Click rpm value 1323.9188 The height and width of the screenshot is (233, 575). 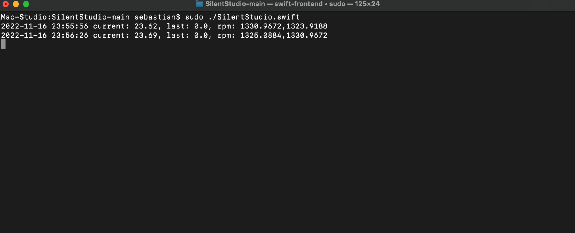point(307,26)
